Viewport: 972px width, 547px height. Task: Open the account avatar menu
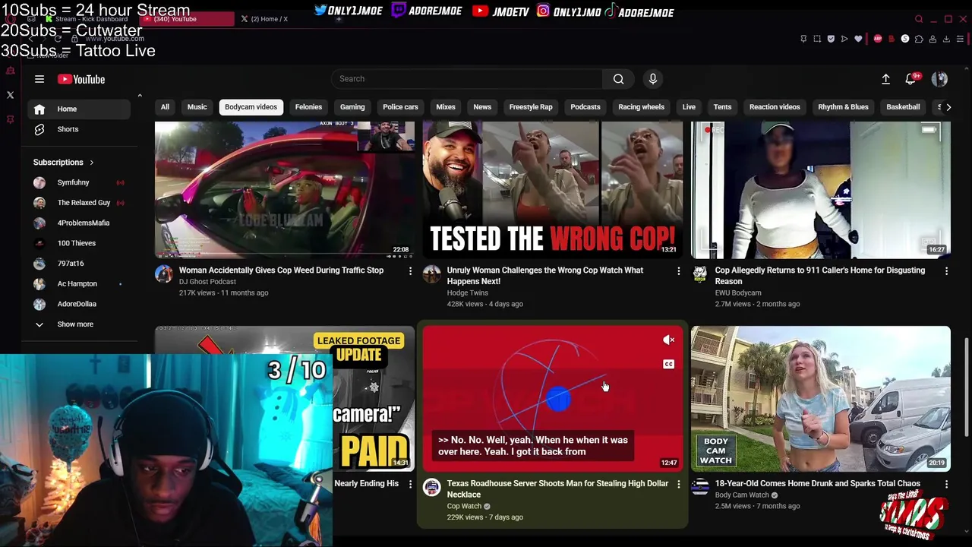pyautogui.click(x=939, y=79)
